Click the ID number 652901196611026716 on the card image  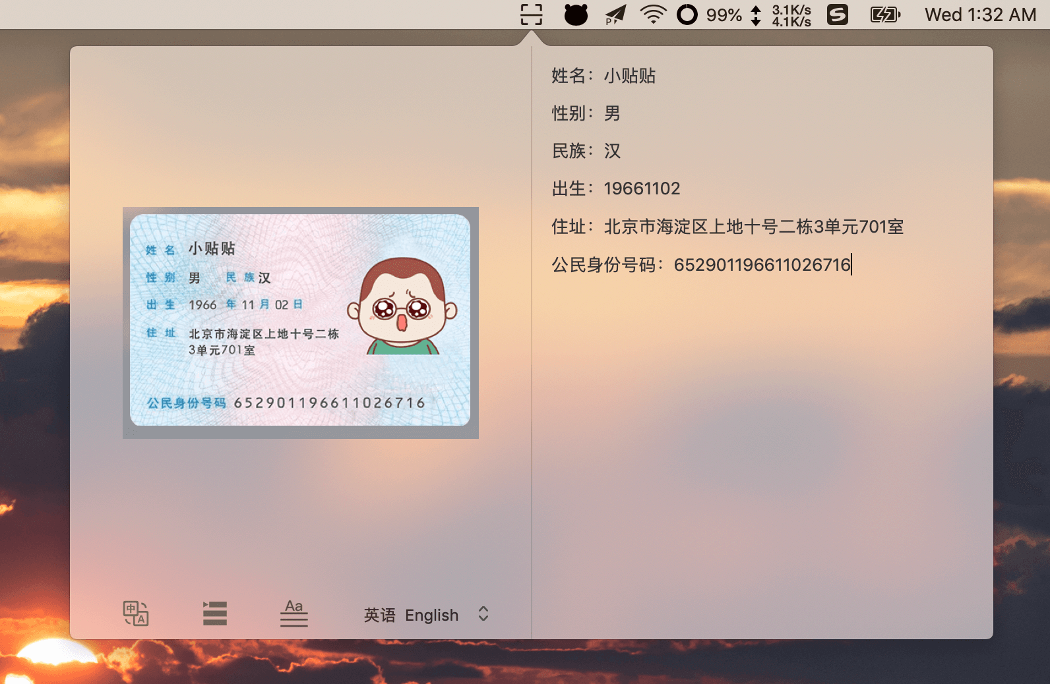pos(330,403)
